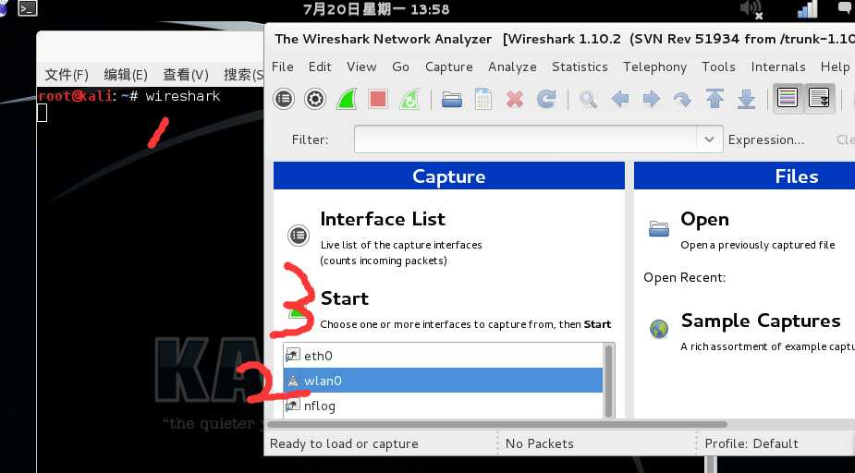Open the Telephony menu
The height and width of the screenshot is (473, 855).
tap(654, 67)
